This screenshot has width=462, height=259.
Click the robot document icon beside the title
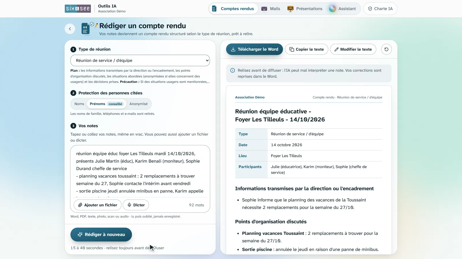[x=85, y=29]
